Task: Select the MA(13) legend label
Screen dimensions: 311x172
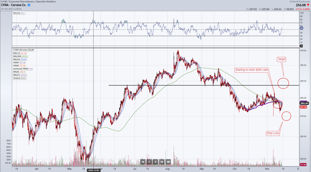Action: 20,53
